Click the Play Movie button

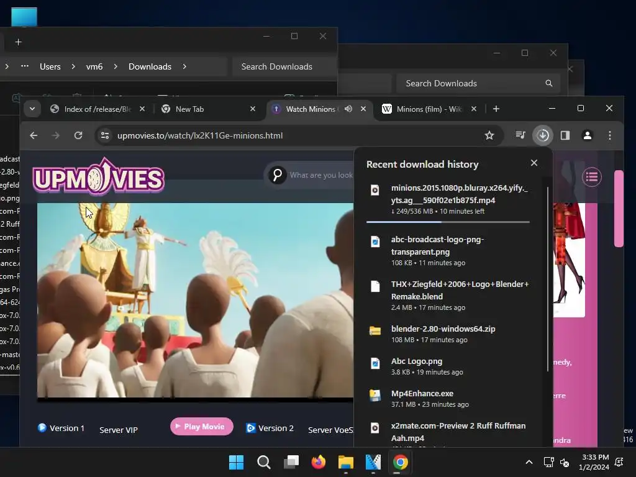pyautogui.click(x=202, y=426)
